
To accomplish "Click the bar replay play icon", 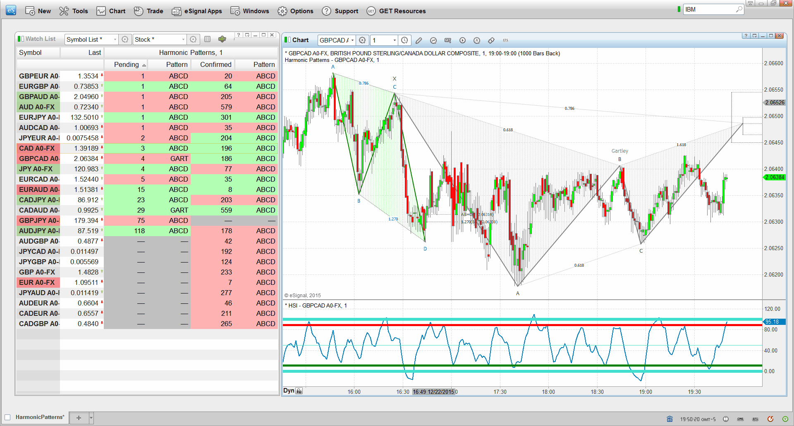I will point(462,40).
